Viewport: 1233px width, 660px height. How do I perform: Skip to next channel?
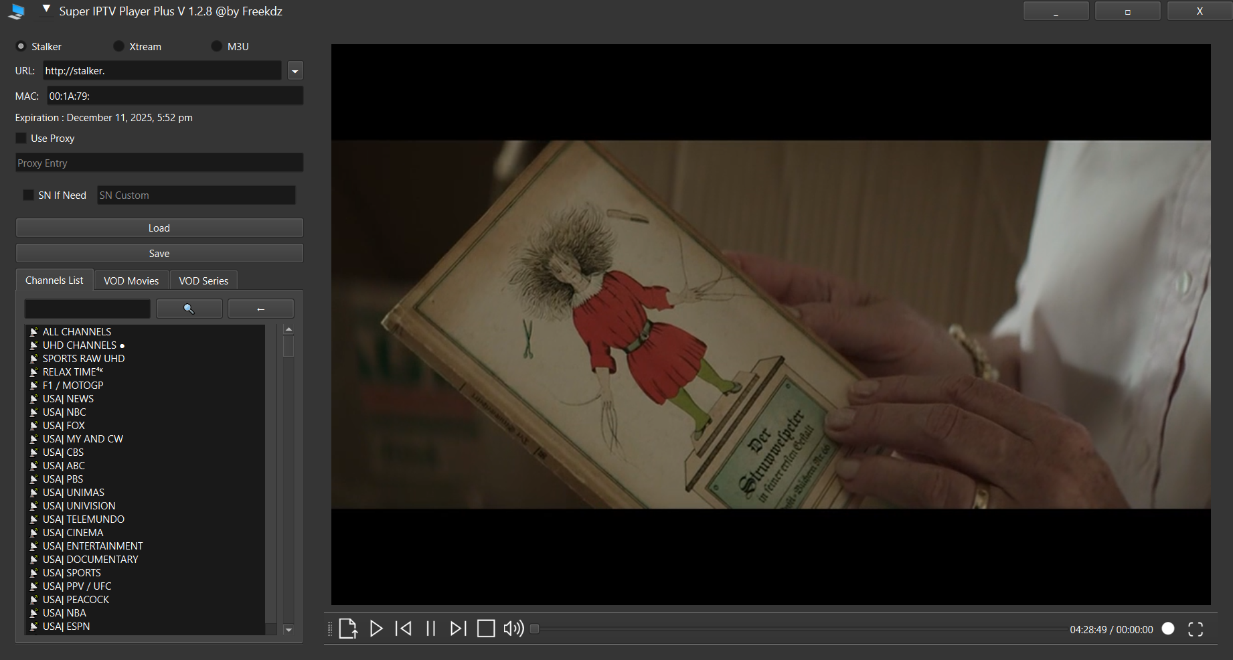[458, 629]
